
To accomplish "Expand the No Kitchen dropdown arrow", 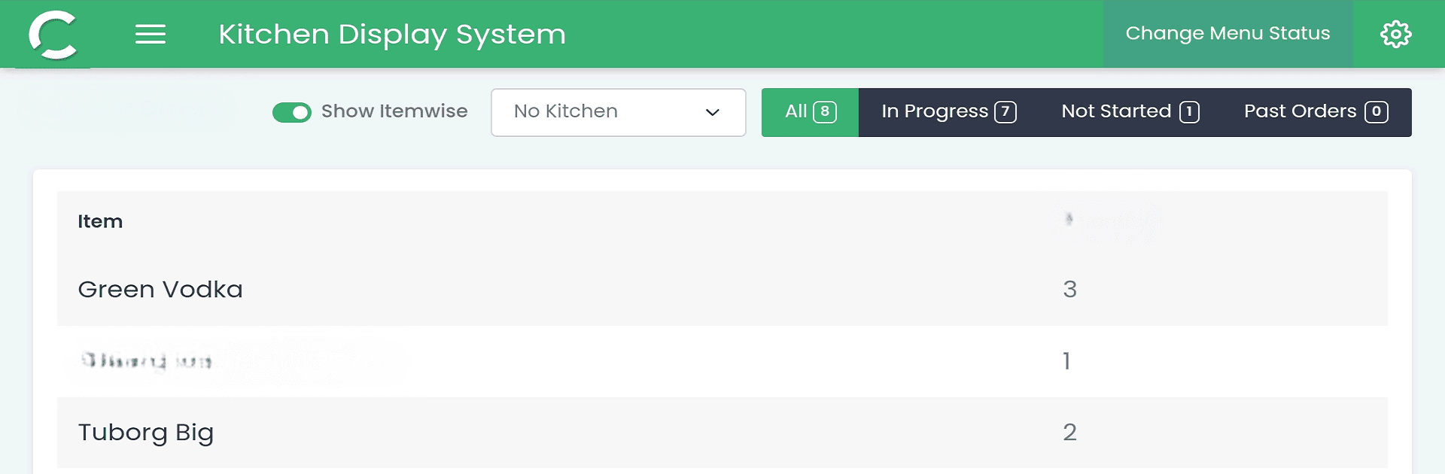I will tap(712, 113).
